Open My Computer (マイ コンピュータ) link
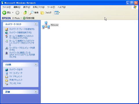The image size is (139, 104). pos(16,73)
